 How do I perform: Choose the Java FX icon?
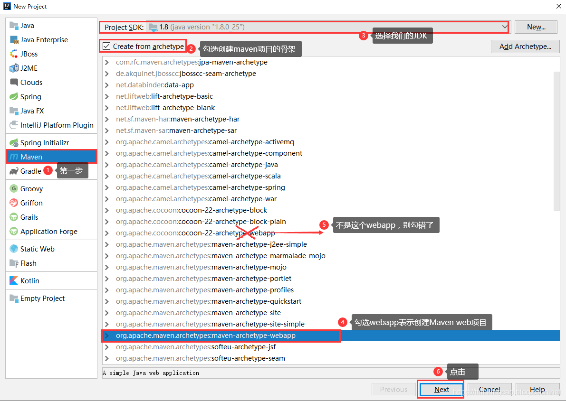[14, 111]
